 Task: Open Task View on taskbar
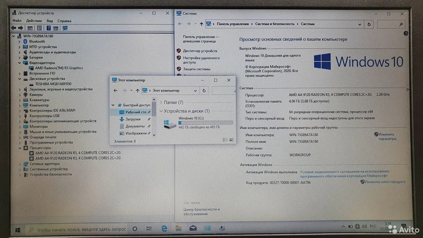point(149,229)
